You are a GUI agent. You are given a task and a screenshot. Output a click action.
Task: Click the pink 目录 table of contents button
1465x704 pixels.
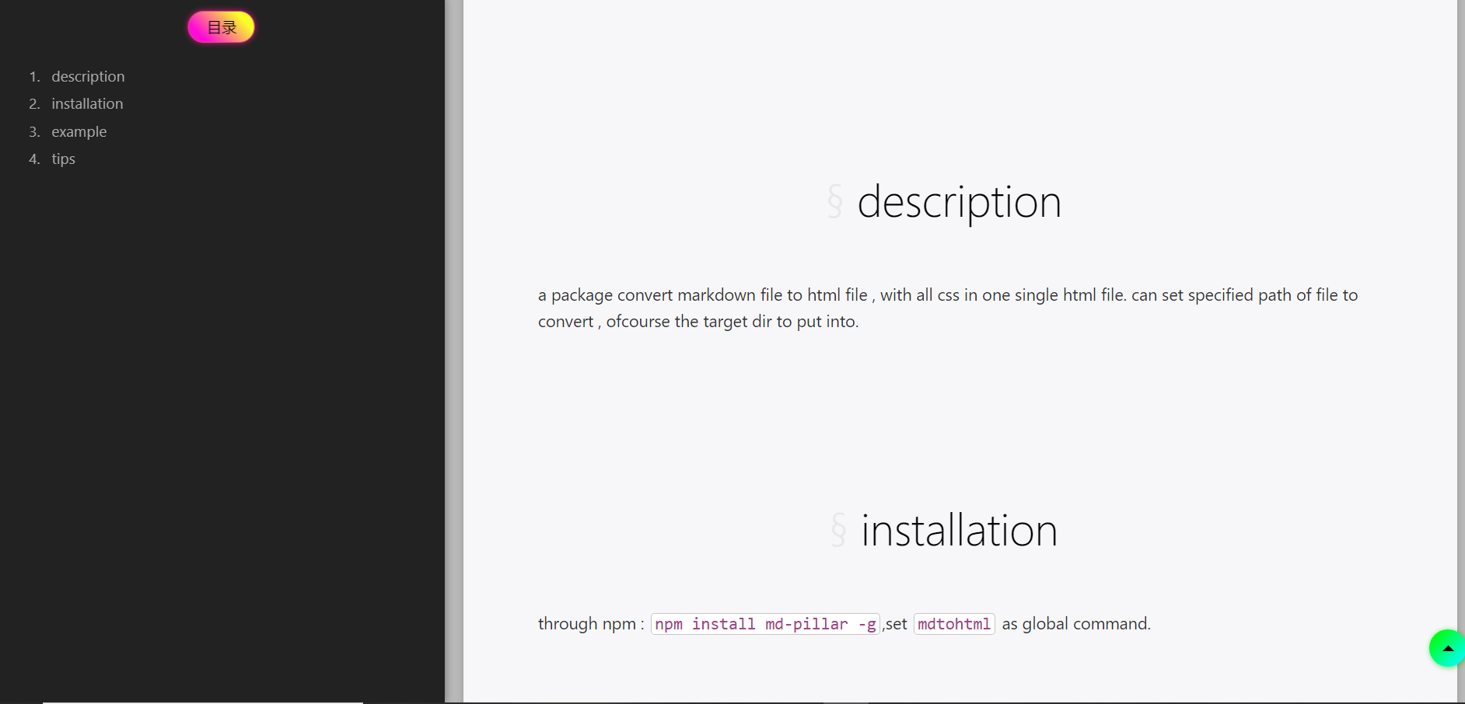coord(221,27)
